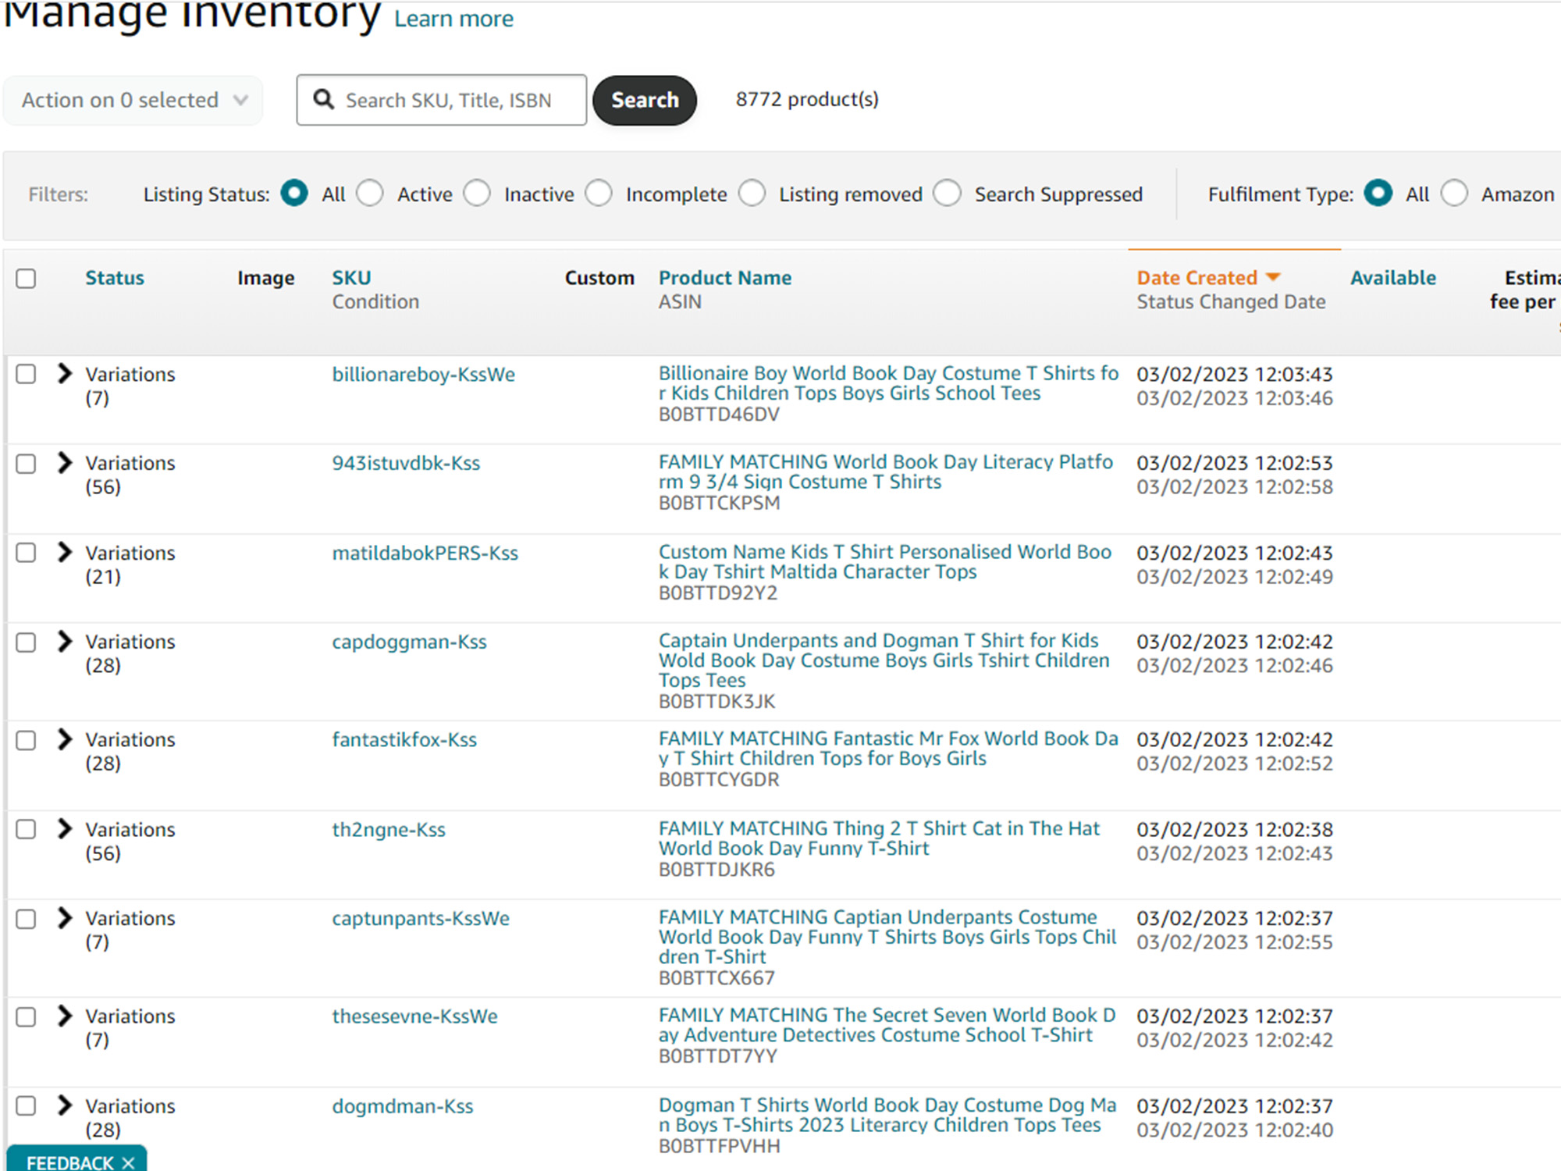Open SKU link fantastikfox-Kss
Screen dimensions: 1561x1171
404,740
